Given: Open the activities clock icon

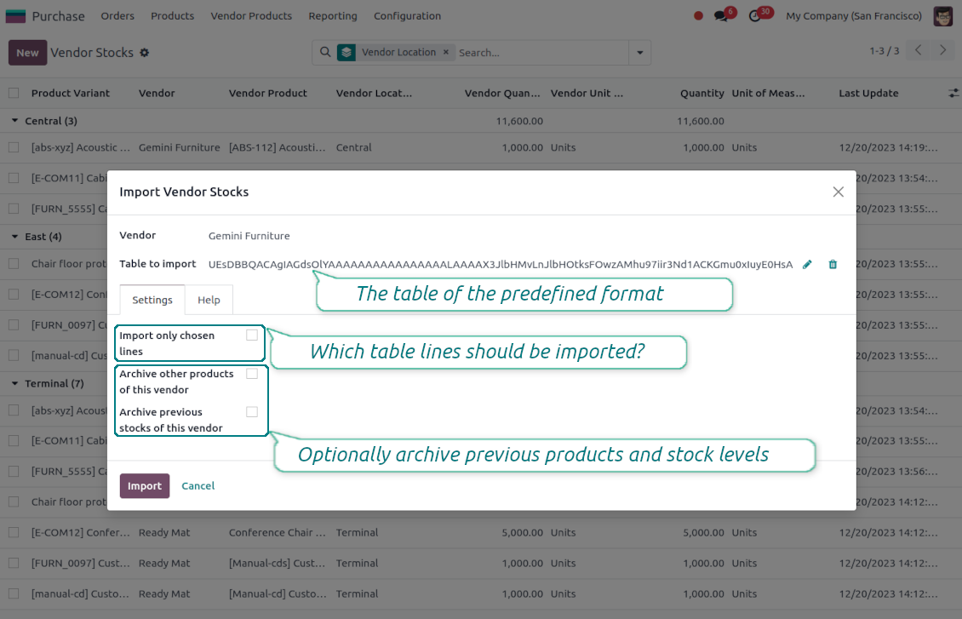Looking at the screenshot, I should click(x=755, y=16).
